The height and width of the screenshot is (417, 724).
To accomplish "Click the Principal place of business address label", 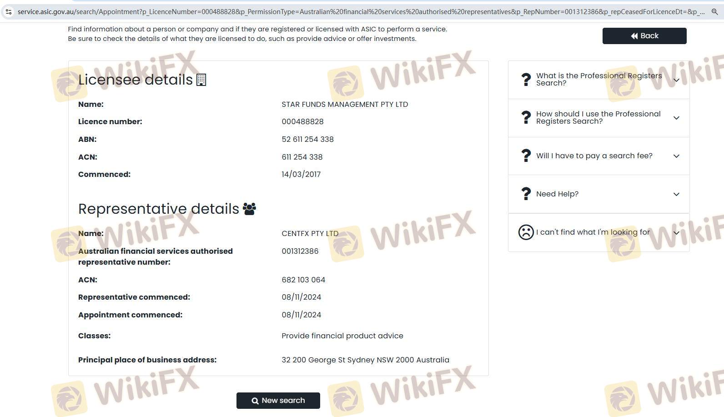I will pos(147,360).
